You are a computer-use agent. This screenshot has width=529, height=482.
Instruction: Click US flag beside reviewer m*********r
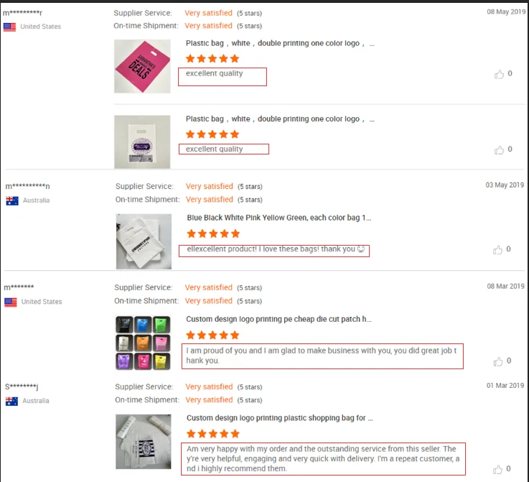point(10,27)
